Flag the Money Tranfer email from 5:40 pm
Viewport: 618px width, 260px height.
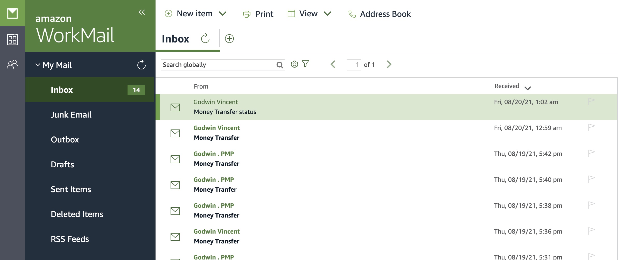coord(591,179)
